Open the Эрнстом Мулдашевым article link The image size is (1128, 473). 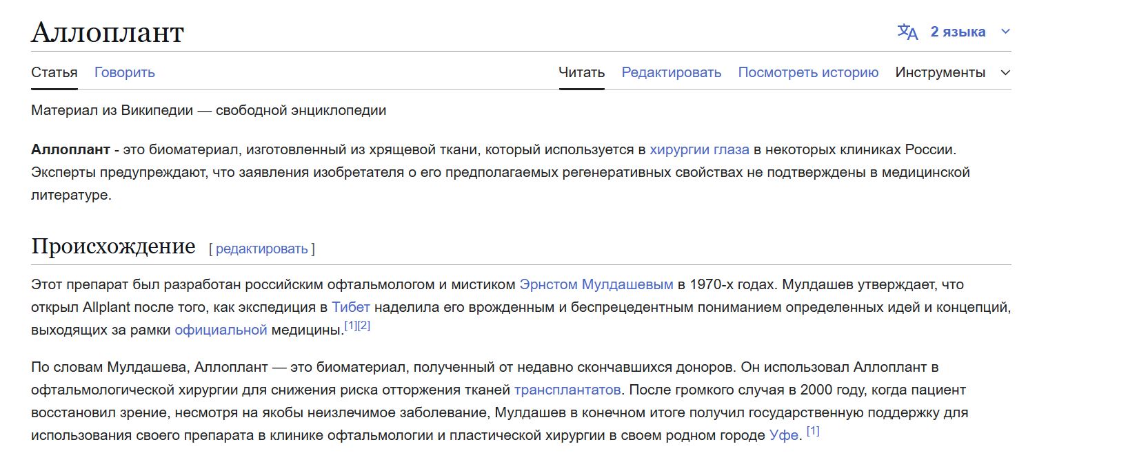596,284
